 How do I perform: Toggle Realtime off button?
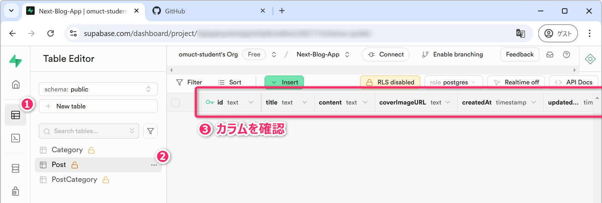tap(516, 82)
